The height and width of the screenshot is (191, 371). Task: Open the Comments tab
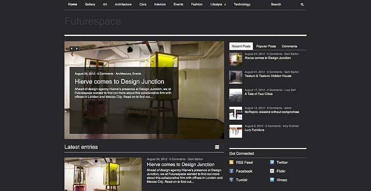289,46
